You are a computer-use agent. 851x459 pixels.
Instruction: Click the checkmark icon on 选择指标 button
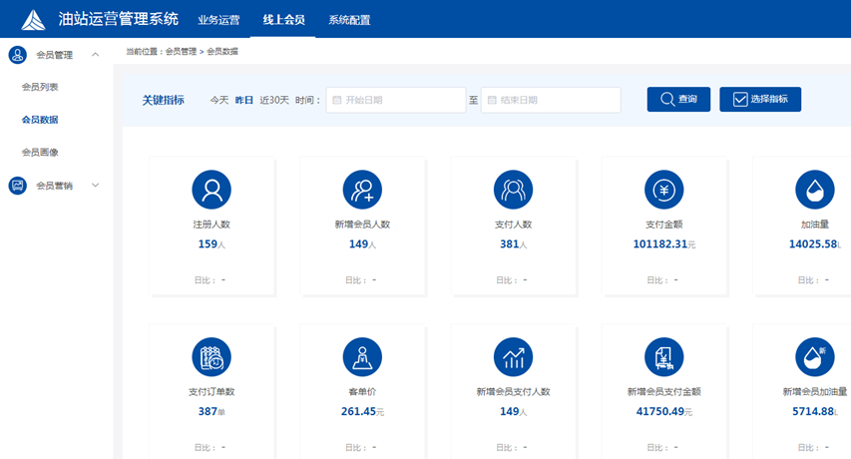tap(740, 100)
